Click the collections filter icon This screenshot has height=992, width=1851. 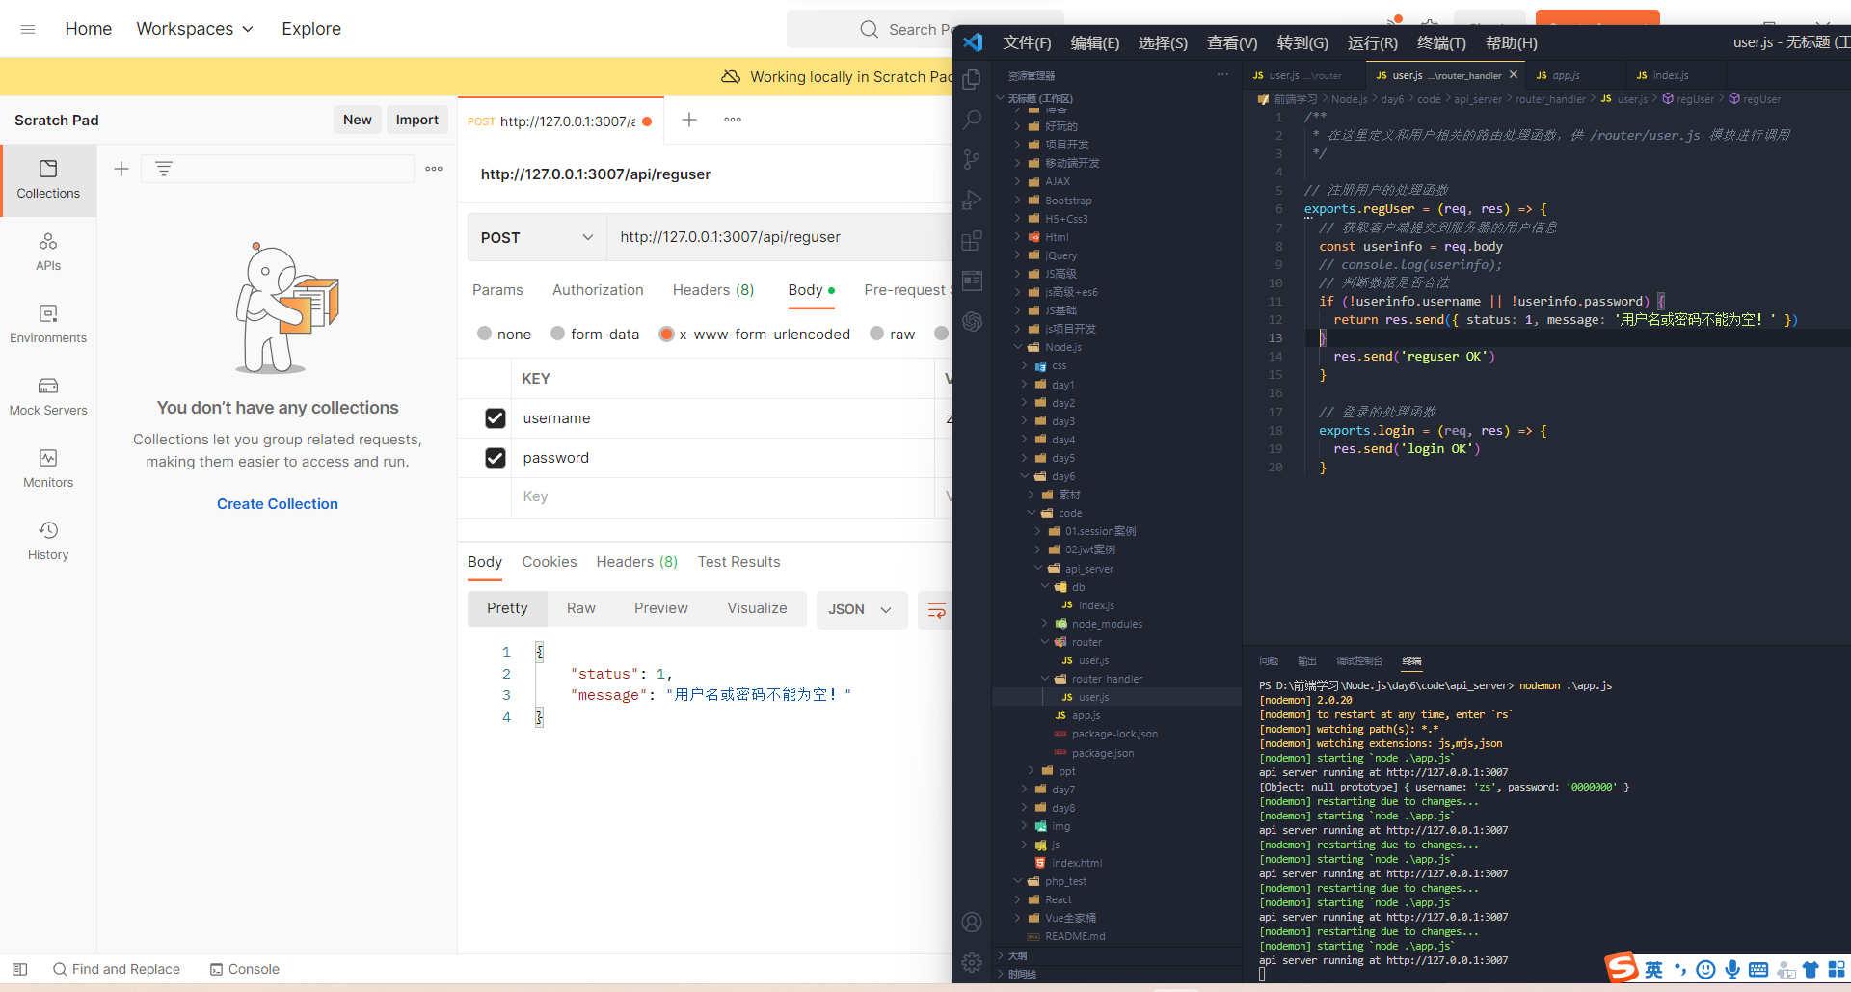(x=164, y=169)
